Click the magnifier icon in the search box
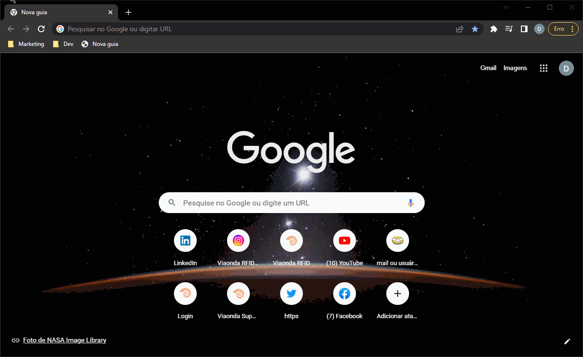Screen dimensions: 583x357 point(172,203)
